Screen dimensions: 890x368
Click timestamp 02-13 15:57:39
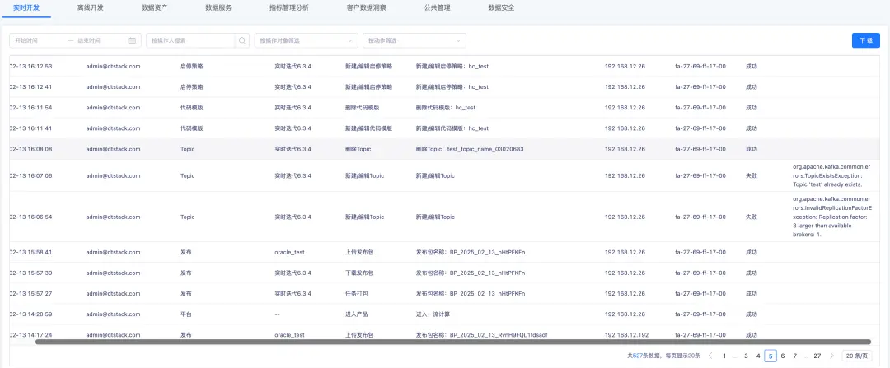31,273
